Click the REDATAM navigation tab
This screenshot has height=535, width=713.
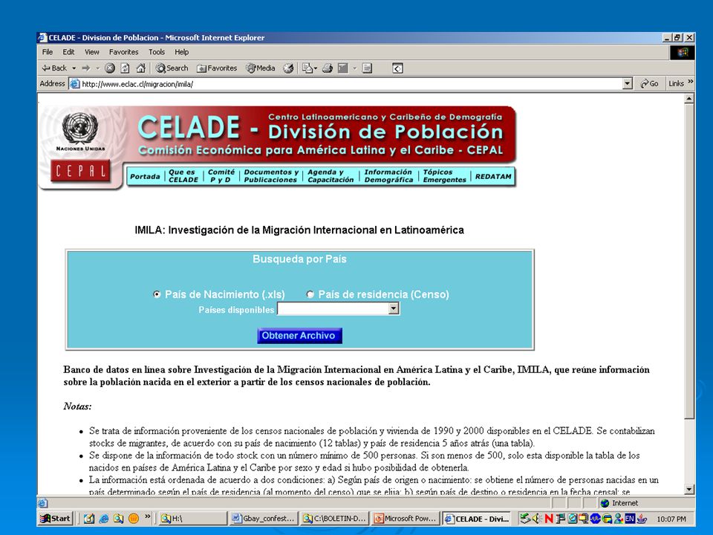click(493, 177)
